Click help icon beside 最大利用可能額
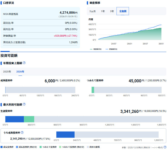Screen dimensions: 167x150 pyautogui.click(x=24, y=104)
